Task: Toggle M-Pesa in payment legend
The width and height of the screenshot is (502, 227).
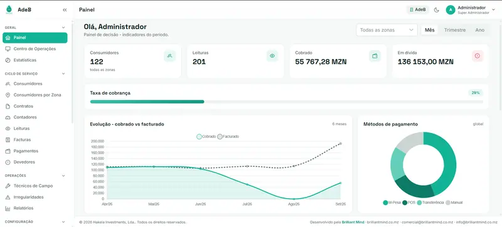Action: [392, 203]
